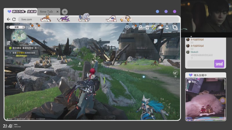The image size is (232, 130).
Task: Open the F6 menu icon
Action: coord(134,27)
